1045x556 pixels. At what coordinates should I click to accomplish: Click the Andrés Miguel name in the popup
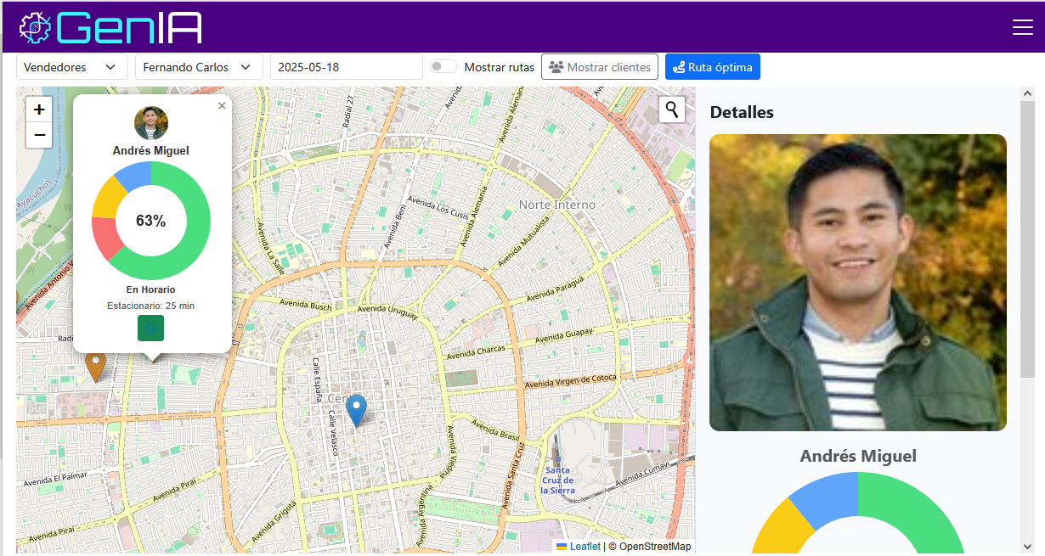coord(151,150)
